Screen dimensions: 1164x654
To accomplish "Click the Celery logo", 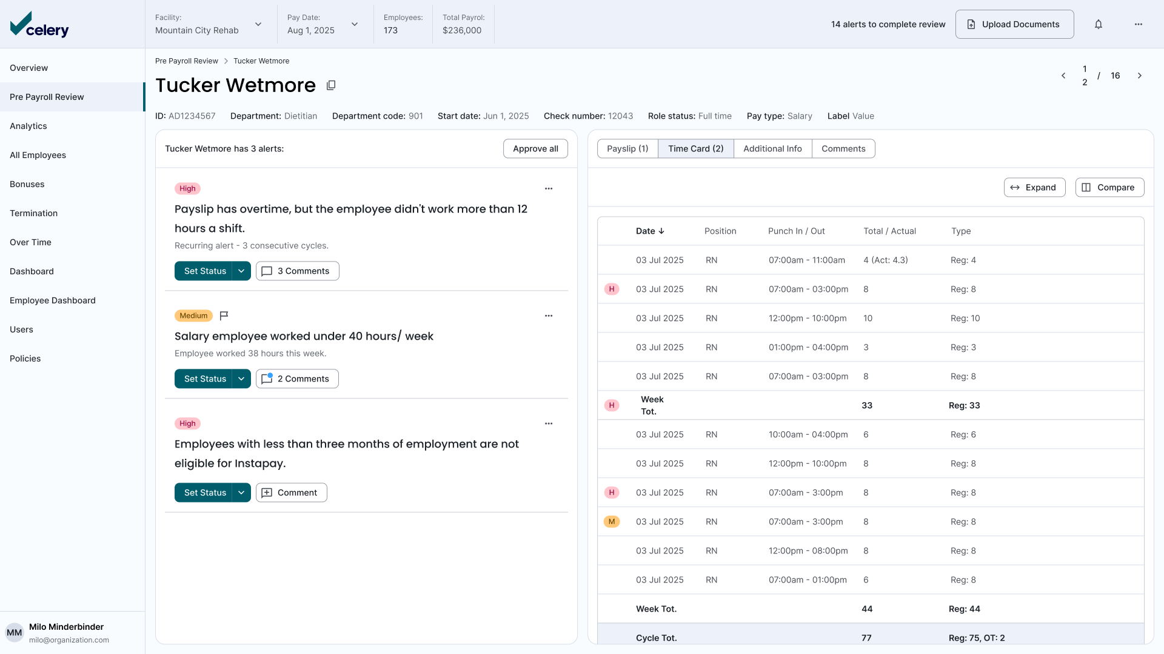I will tap(39, 25).
